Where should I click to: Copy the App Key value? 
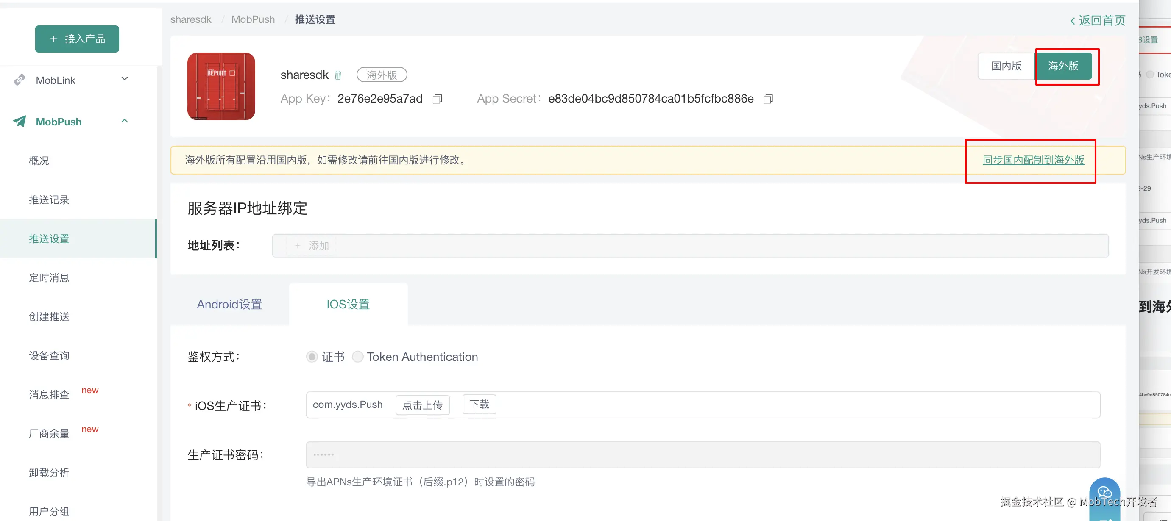pyautogui.click(x=437, y=99)
